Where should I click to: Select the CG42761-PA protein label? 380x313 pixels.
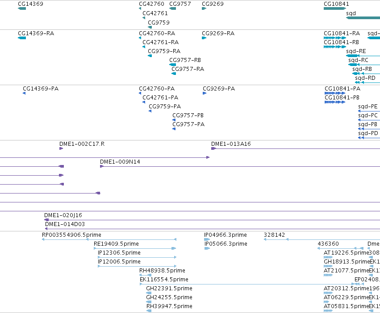[x=160, y=98]
